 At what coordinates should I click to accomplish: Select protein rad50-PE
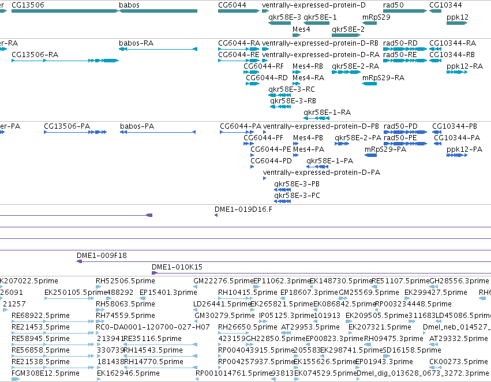(x=405, y=144)
